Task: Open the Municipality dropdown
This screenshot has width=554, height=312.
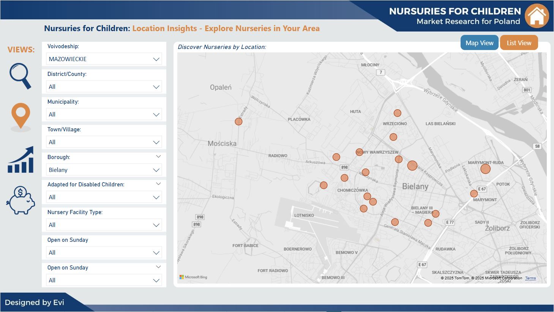Action: 104,115
